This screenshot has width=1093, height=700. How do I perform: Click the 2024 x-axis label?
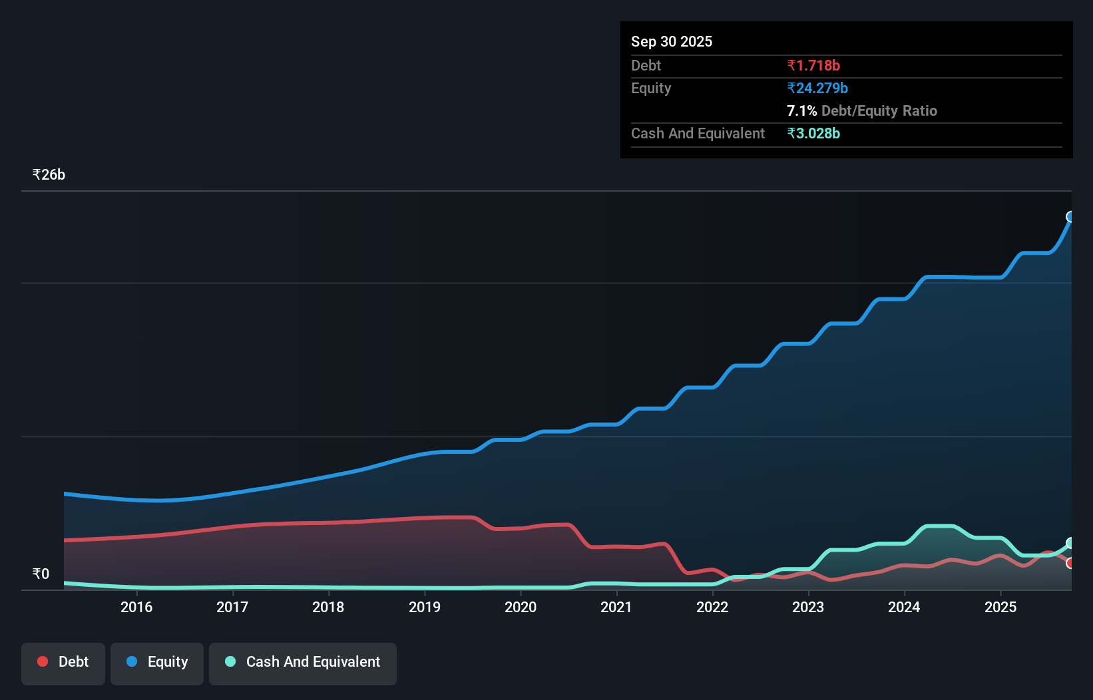coord(904,607)
